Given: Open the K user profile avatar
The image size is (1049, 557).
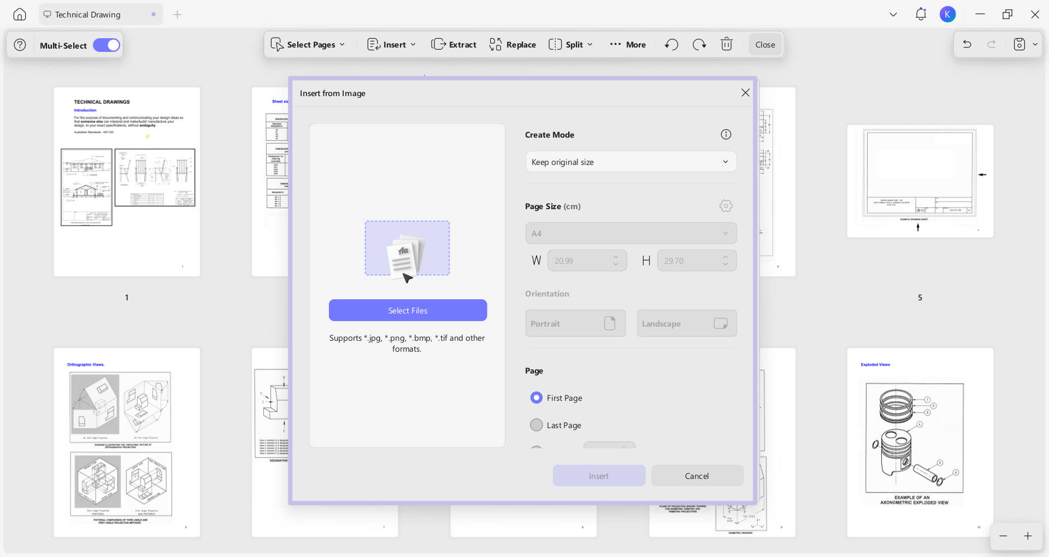Looking at the screenshot, I should coord(947,15).
